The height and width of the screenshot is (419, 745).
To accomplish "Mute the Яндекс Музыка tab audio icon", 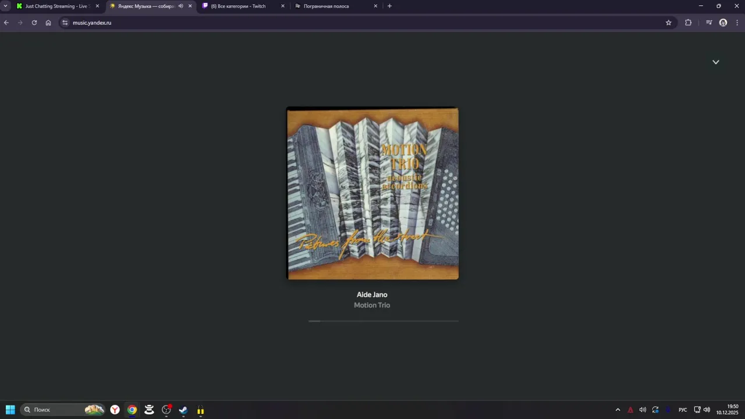I will pyautogui.click(x=180, y=6).
